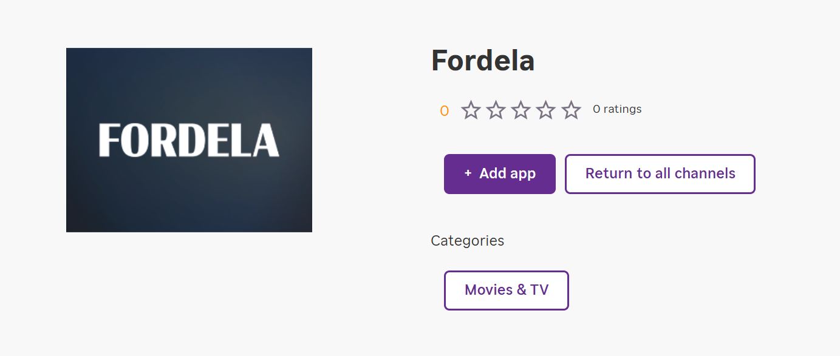This screenshot has height=356, width=840.
Task: Click the "Add app" label text
Action: (x=507, y=173)
